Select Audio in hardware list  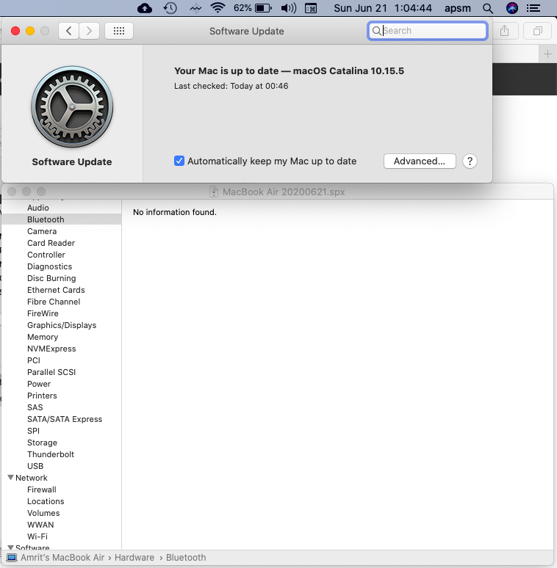pyautogui.click(x=38, y=208)
